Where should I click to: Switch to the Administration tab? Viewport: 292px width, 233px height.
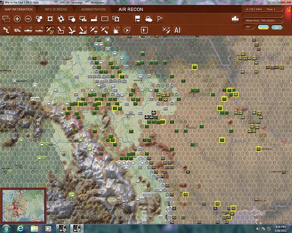tap(93, 9)
